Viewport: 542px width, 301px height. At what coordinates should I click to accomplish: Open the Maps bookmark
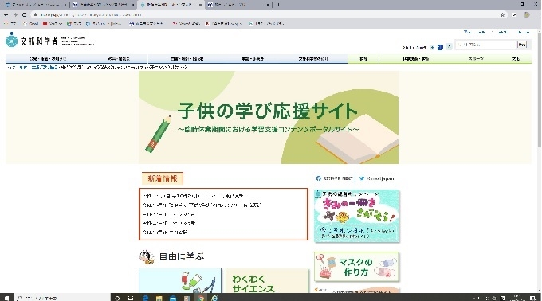74,24
